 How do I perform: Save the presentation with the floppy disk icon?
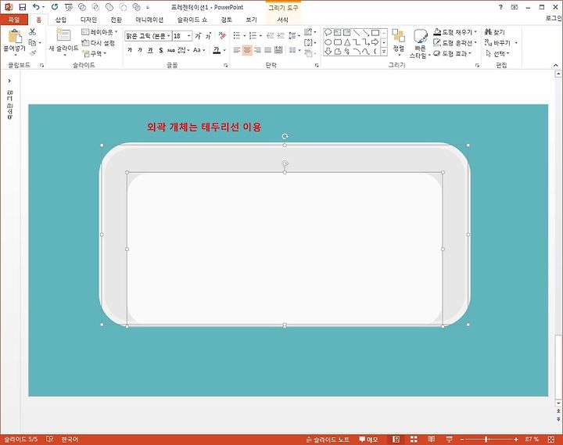click(22, 7)
